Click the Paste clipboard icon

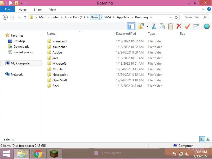(170, 26)
